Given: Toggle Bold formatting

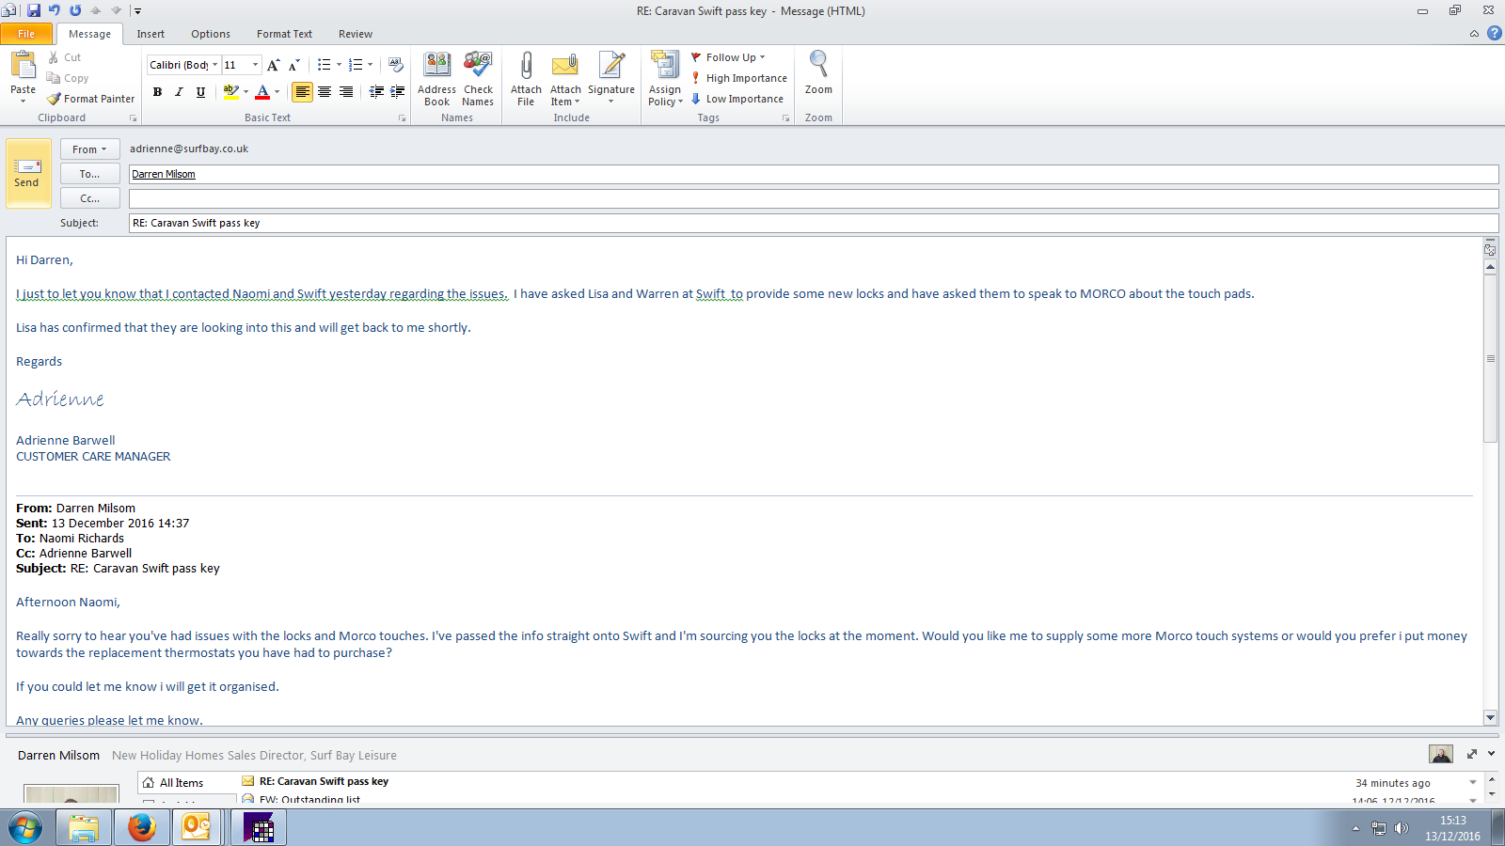Looking at the screenshot, I should (157, 92).
